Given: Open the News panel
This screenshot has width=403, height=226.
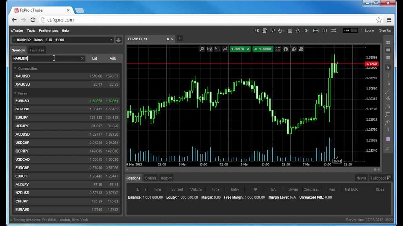Looking at the screenshot, I should 361,178.
